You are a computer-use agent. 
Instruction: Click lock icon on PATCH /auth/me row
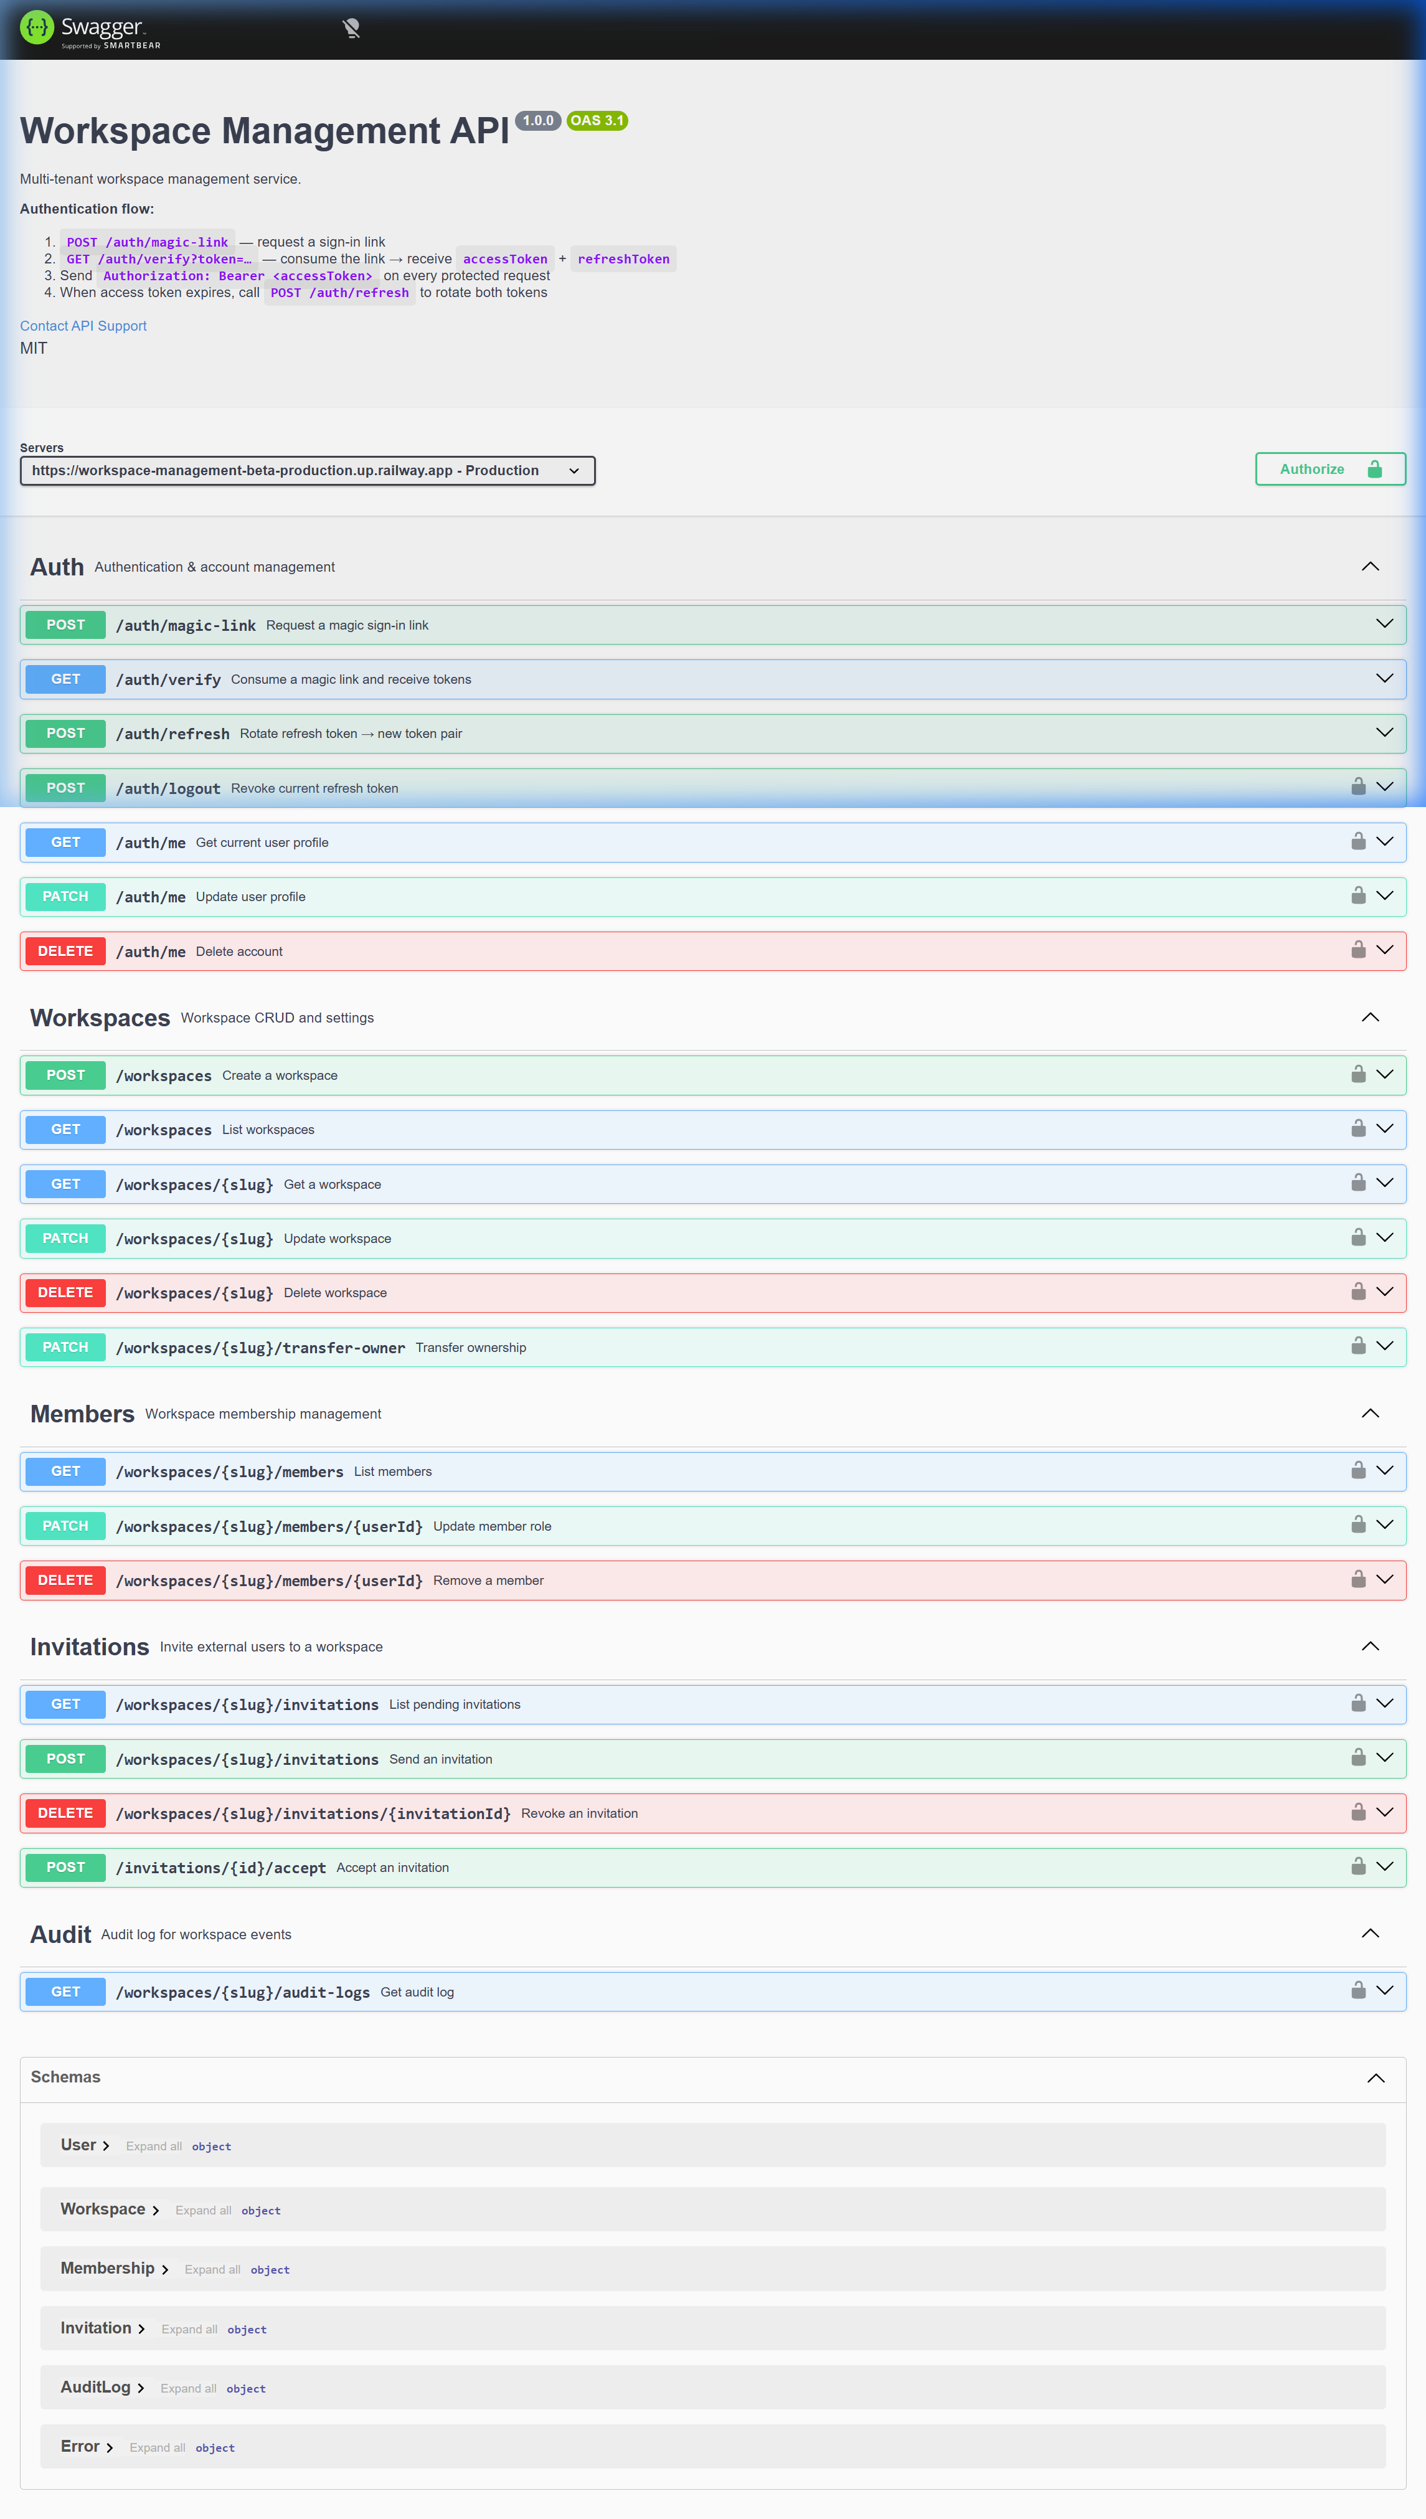(x=1358, y=895)
